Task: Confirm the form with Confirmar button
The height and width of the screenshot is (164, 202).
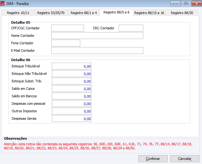Action: pyautogui.click(x=153, y=159)
